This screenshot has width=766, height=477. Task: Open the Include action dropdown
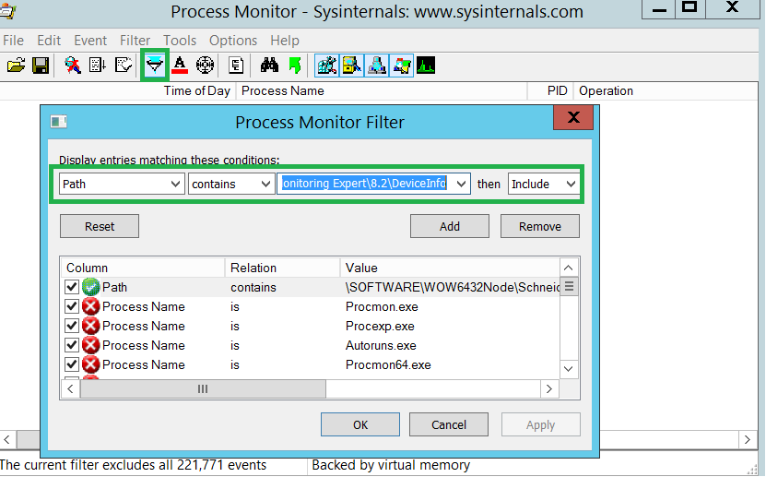click(x=543, y=185)
